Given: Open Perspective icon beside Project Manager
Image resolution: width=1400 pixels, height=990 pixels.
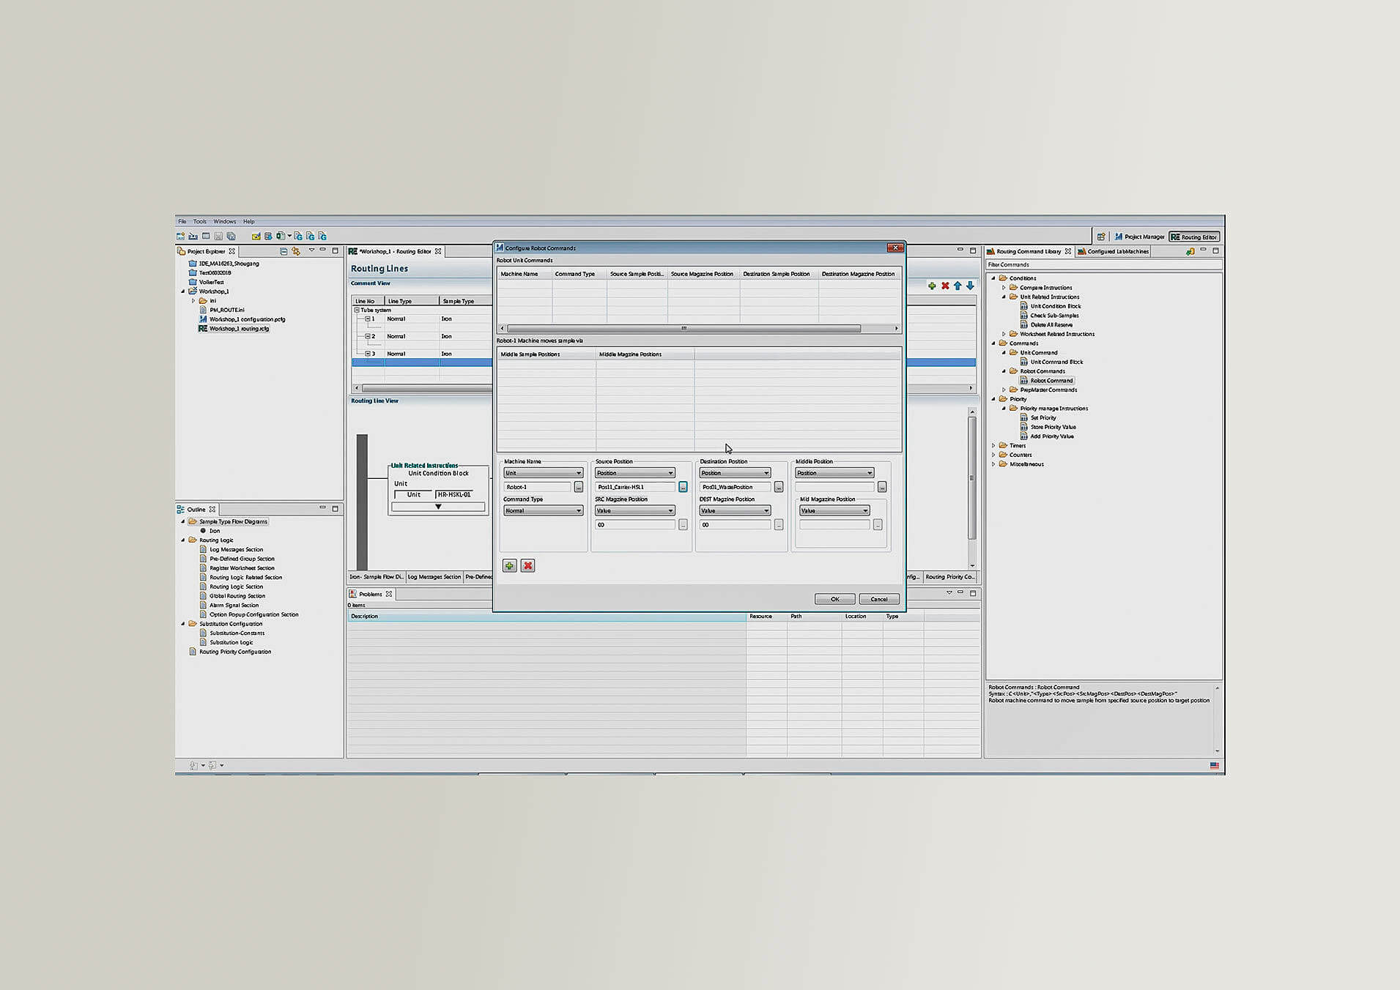Looking at the screenshot, I should pos(1100,237).
